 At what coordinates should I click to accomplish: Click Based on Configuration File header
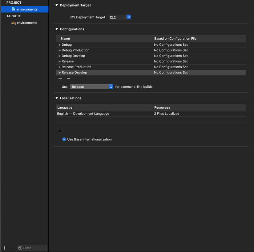(x=175, y=39)
